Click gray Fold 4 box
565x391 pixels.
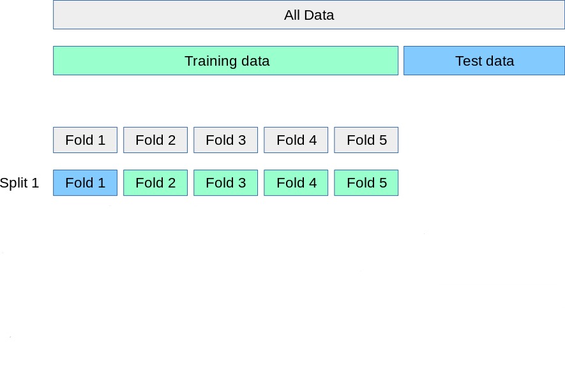click(x=296, y=140)
